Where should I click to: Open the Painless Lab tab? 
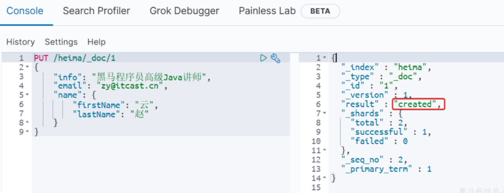[267, 11]
